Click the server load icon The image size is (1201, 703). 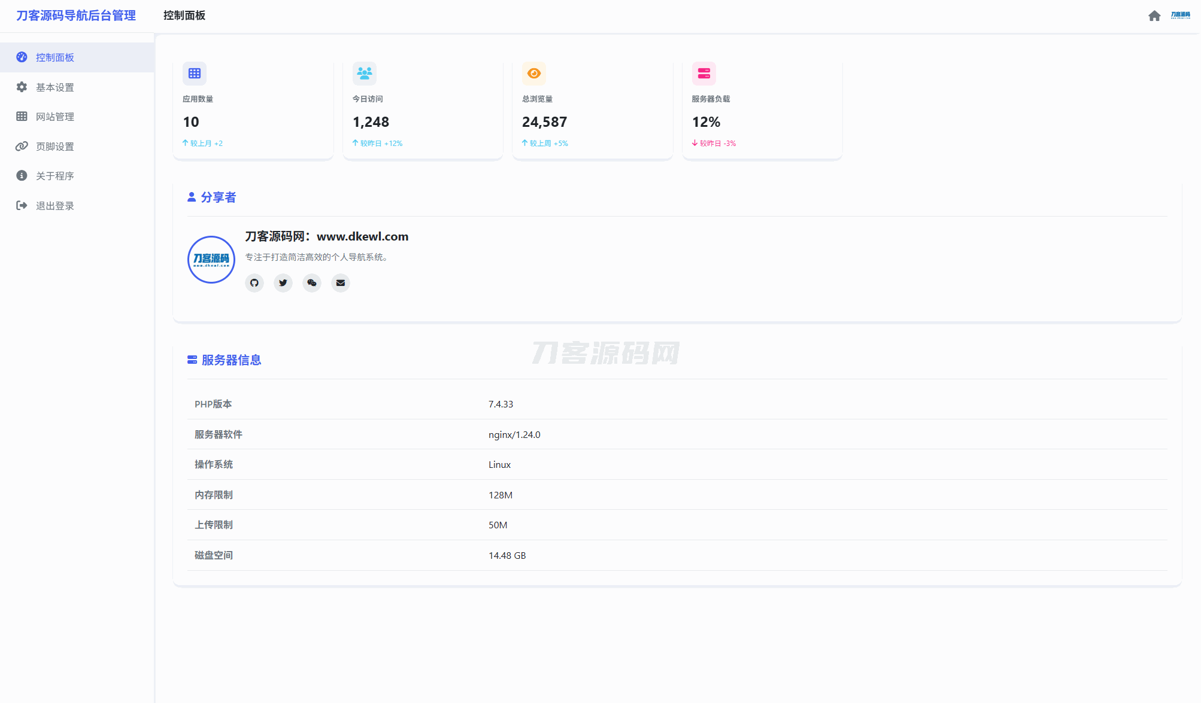[703, 74]
